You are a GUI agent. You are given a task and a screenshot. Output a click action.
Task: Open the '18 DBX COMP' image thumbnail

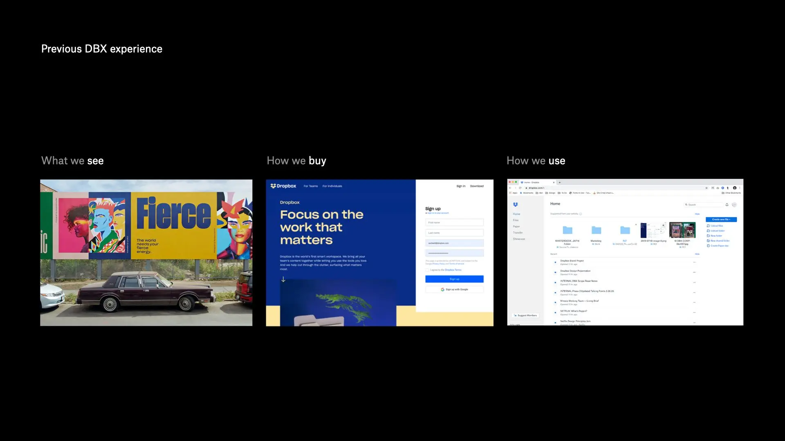682,230
